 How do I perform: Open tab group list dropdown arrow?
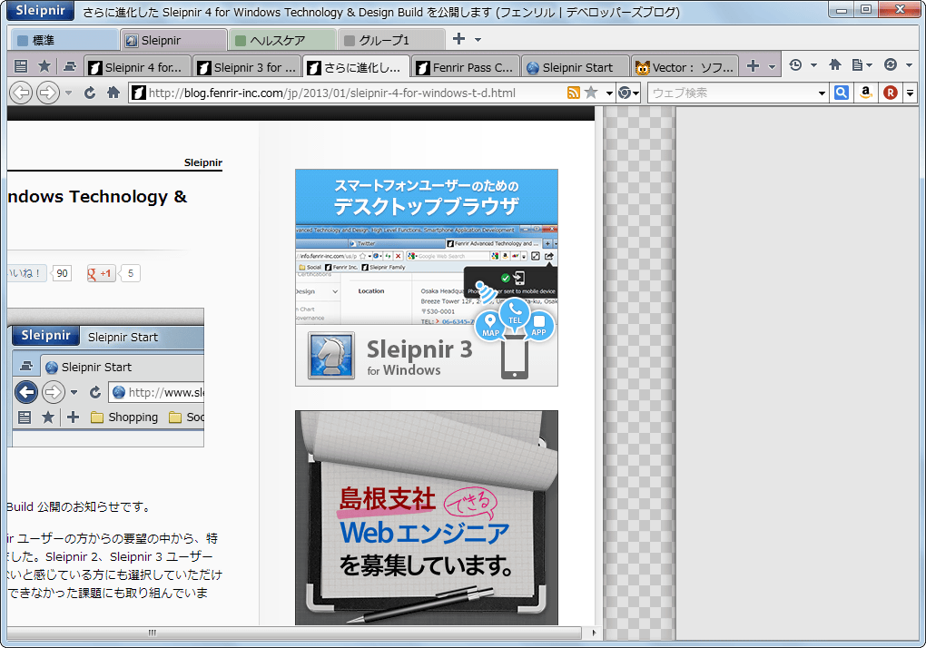click(478, 40)
